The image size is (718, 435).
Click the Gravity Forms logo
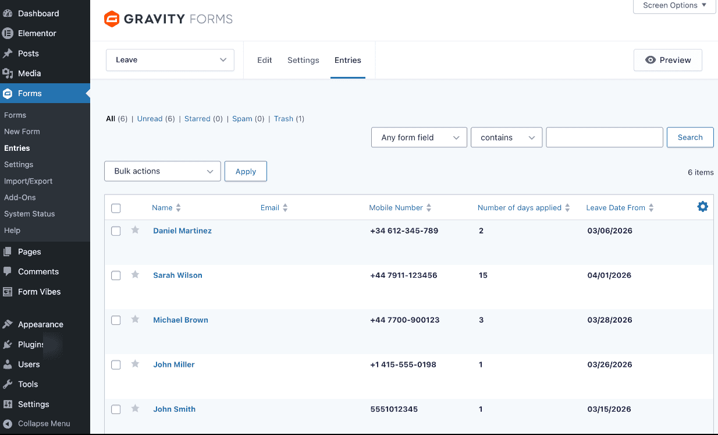point(168,19)
